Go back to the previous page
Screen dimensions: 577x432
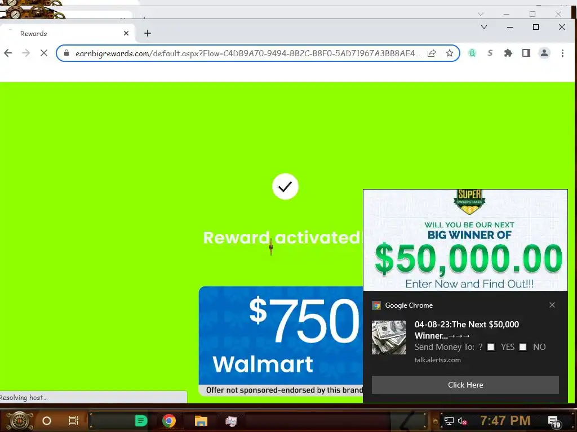[x=8, y=53]
